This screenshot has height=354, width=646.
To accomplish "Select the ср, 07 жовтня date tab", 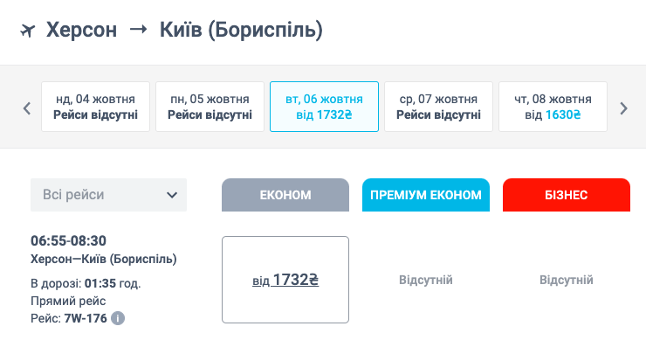I will [x=439, y=107].
